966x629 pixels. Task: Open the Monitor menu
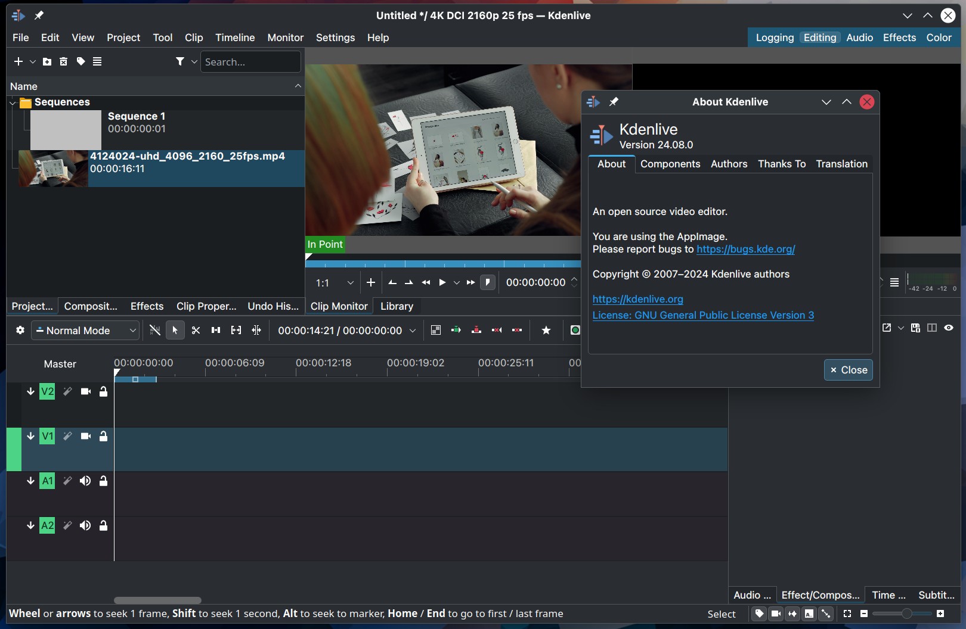285,38
